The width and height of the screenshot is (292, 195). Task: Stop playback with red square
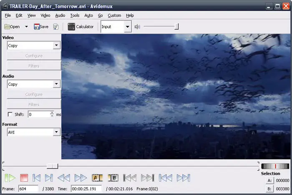pos(24,178)
